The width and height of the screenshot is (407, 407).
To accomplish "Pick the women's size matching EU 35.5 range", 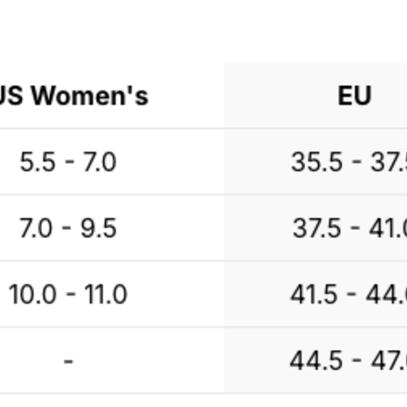I will tap(68, 162).
